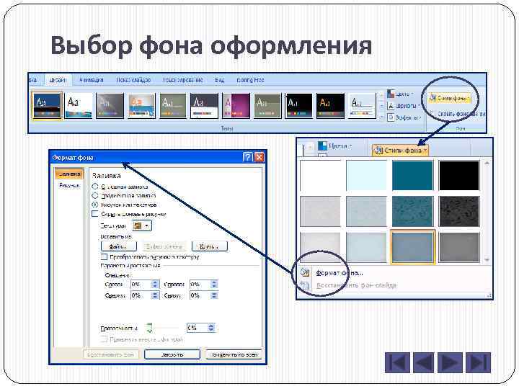This screenshot has height=389, width=519.
Task: Click the Формат фона paint bucket icon
Action: 304,272
